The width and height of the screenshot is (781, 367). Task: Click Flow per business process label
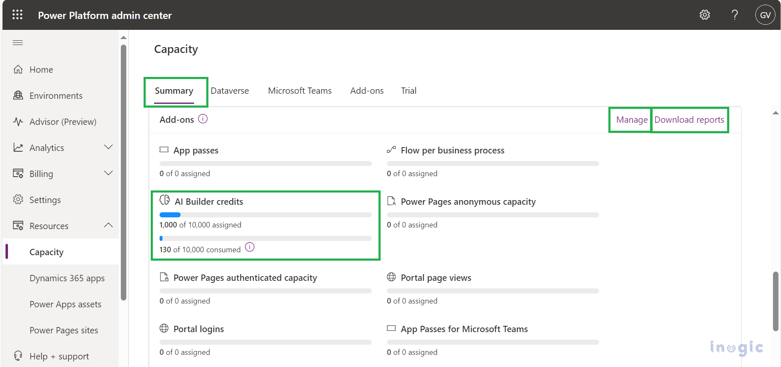[x=452, y=150]
